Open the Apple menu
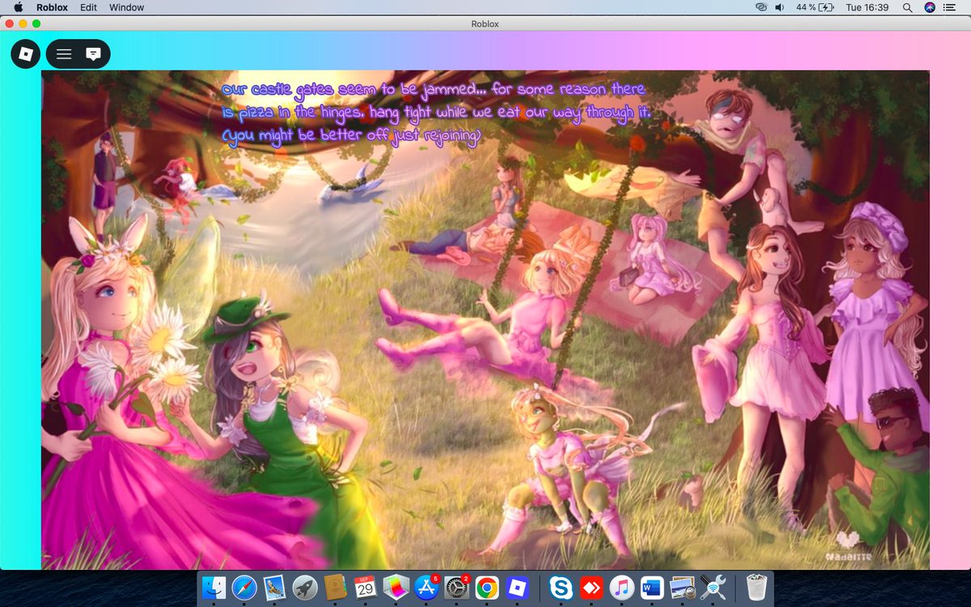 18,7
